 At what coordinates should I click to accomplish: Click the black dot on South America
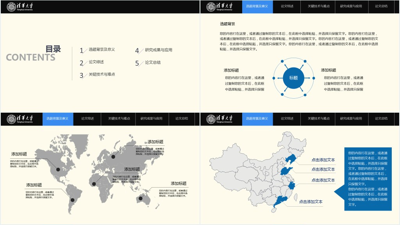pyautogui.click(x=72, y=200)
